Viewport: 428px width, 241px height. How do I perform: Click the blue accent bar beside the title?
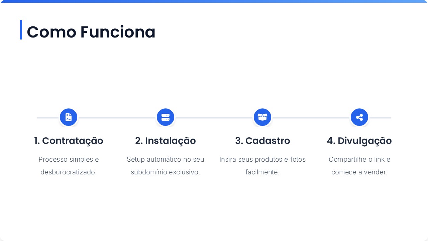(x=21, y=30)
